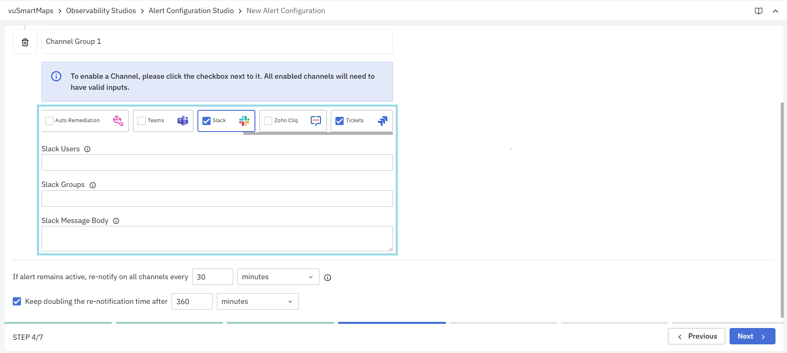Enable the Teams channel checkbox
The height and width of the screenshot is (353, 787).
point(142,121)
